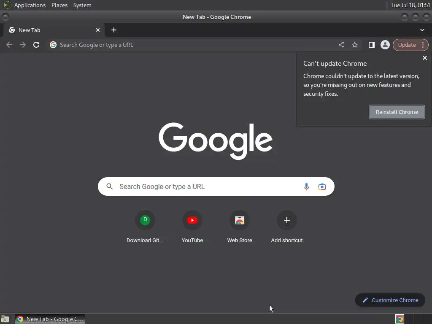The image size is (432, 324).
Task: Start voice search with microphone
Action: [x=306, y=186]
